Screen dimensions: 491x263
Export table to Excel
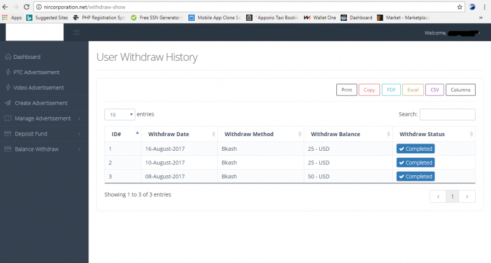click(412, 90)
